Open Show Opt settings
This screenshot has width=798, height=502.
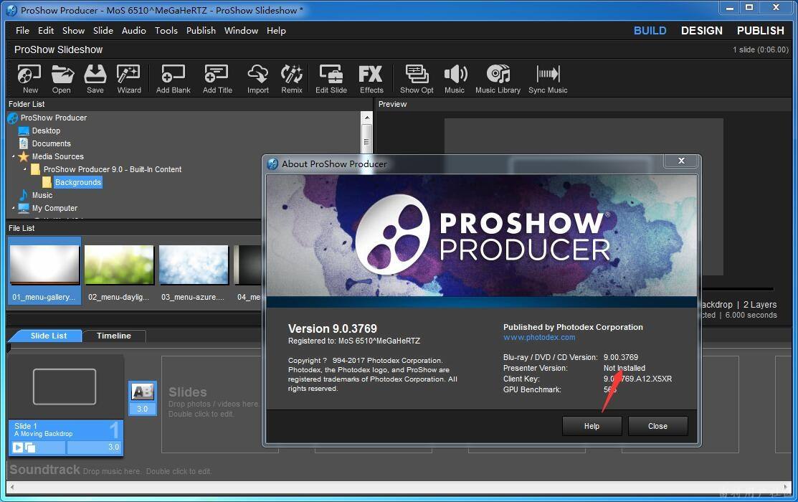tap(417, 79)
